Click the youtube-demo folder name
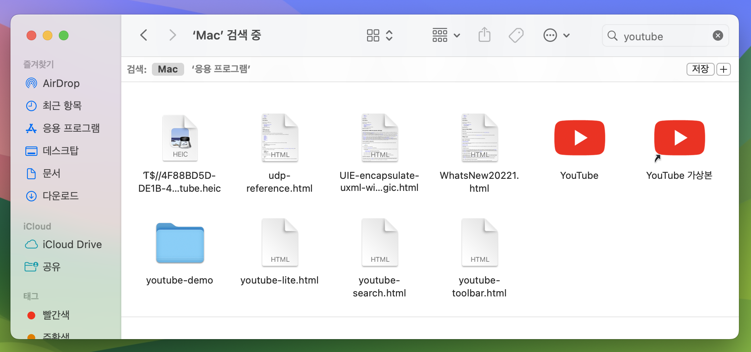The image size is (751, 352). pyautogui.click(x=180, y=280)
